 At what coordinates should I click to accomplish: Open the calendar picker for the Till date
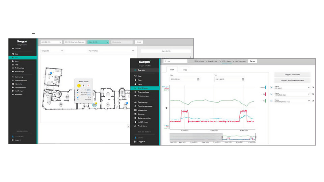pos(243,79)
